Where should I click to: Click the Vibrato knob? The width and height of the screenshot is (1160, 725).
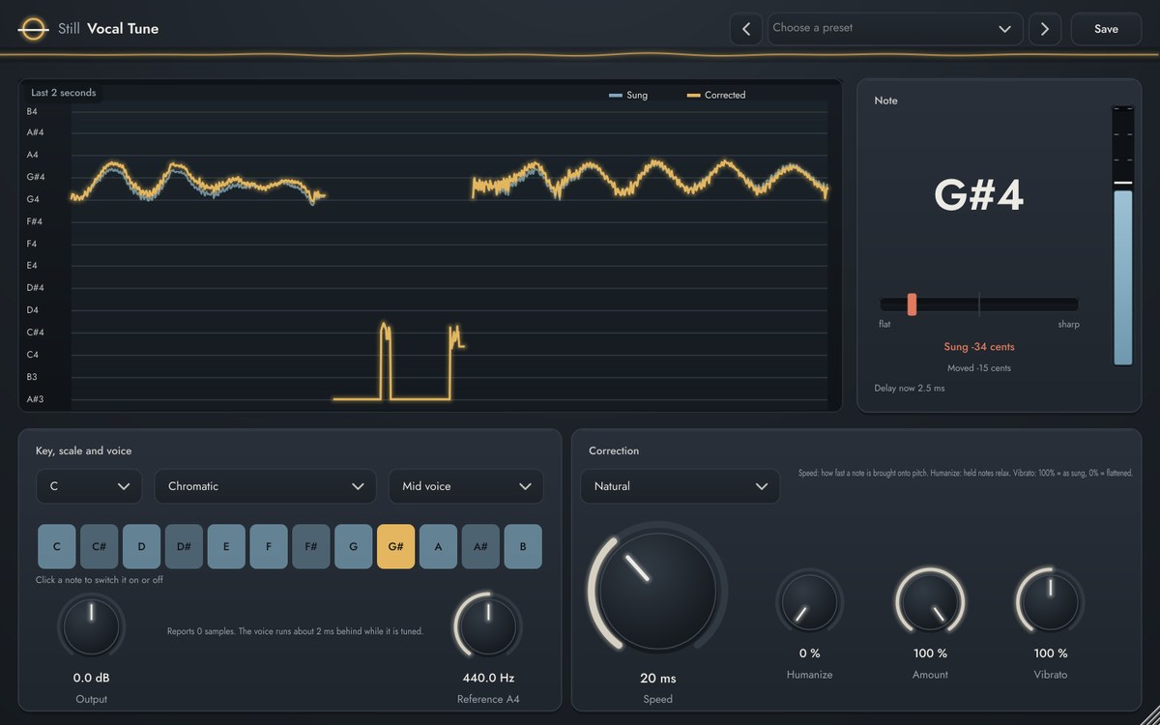[1050, 601]
